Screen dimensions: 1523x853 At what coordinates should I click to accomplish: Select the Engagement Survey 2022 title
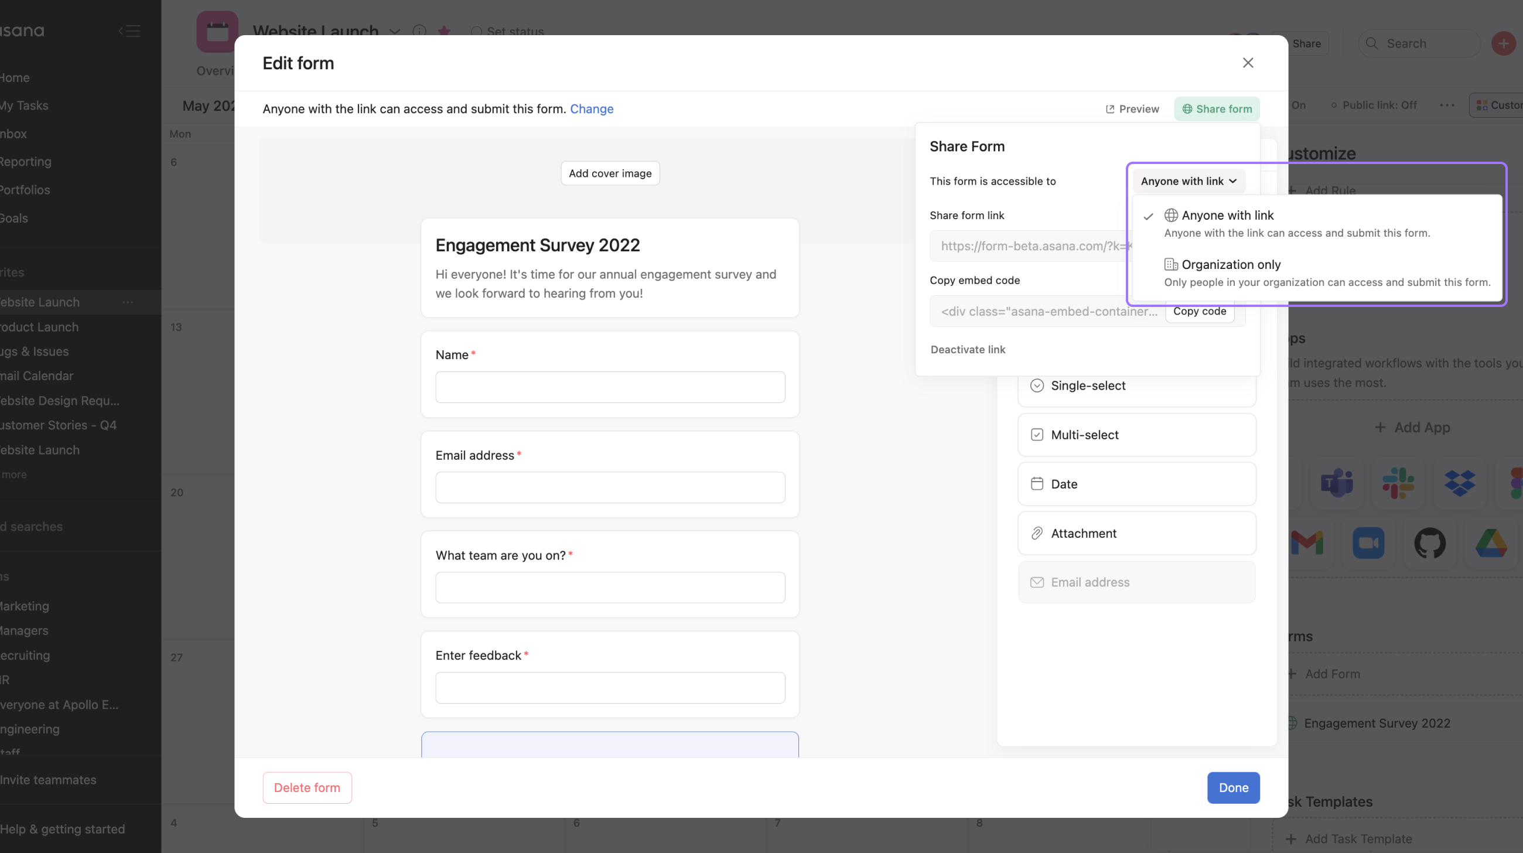(537, 245)
